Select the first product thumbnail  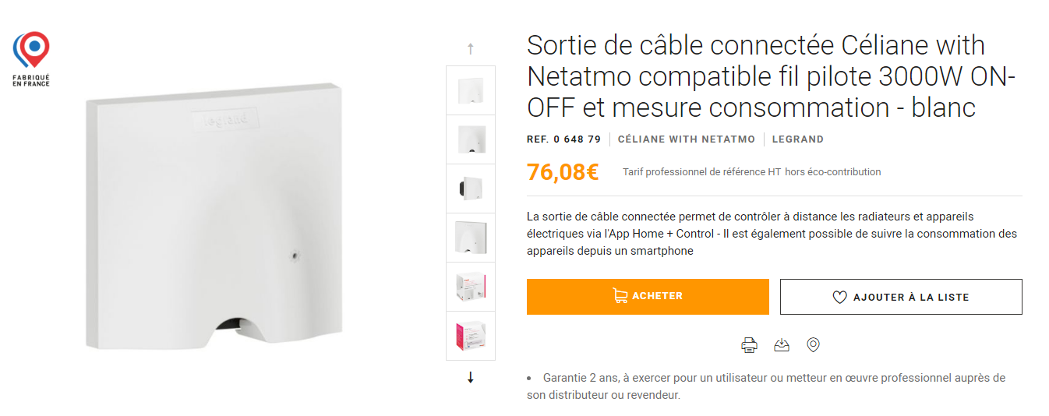tap(471, 90)
